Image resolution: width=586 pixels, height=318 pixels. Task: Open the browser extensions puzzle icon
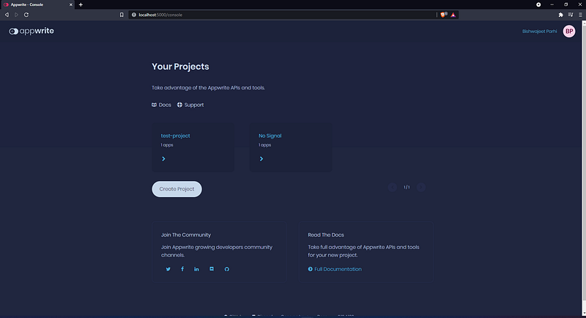pyautogui.click(x=560, y=15)
